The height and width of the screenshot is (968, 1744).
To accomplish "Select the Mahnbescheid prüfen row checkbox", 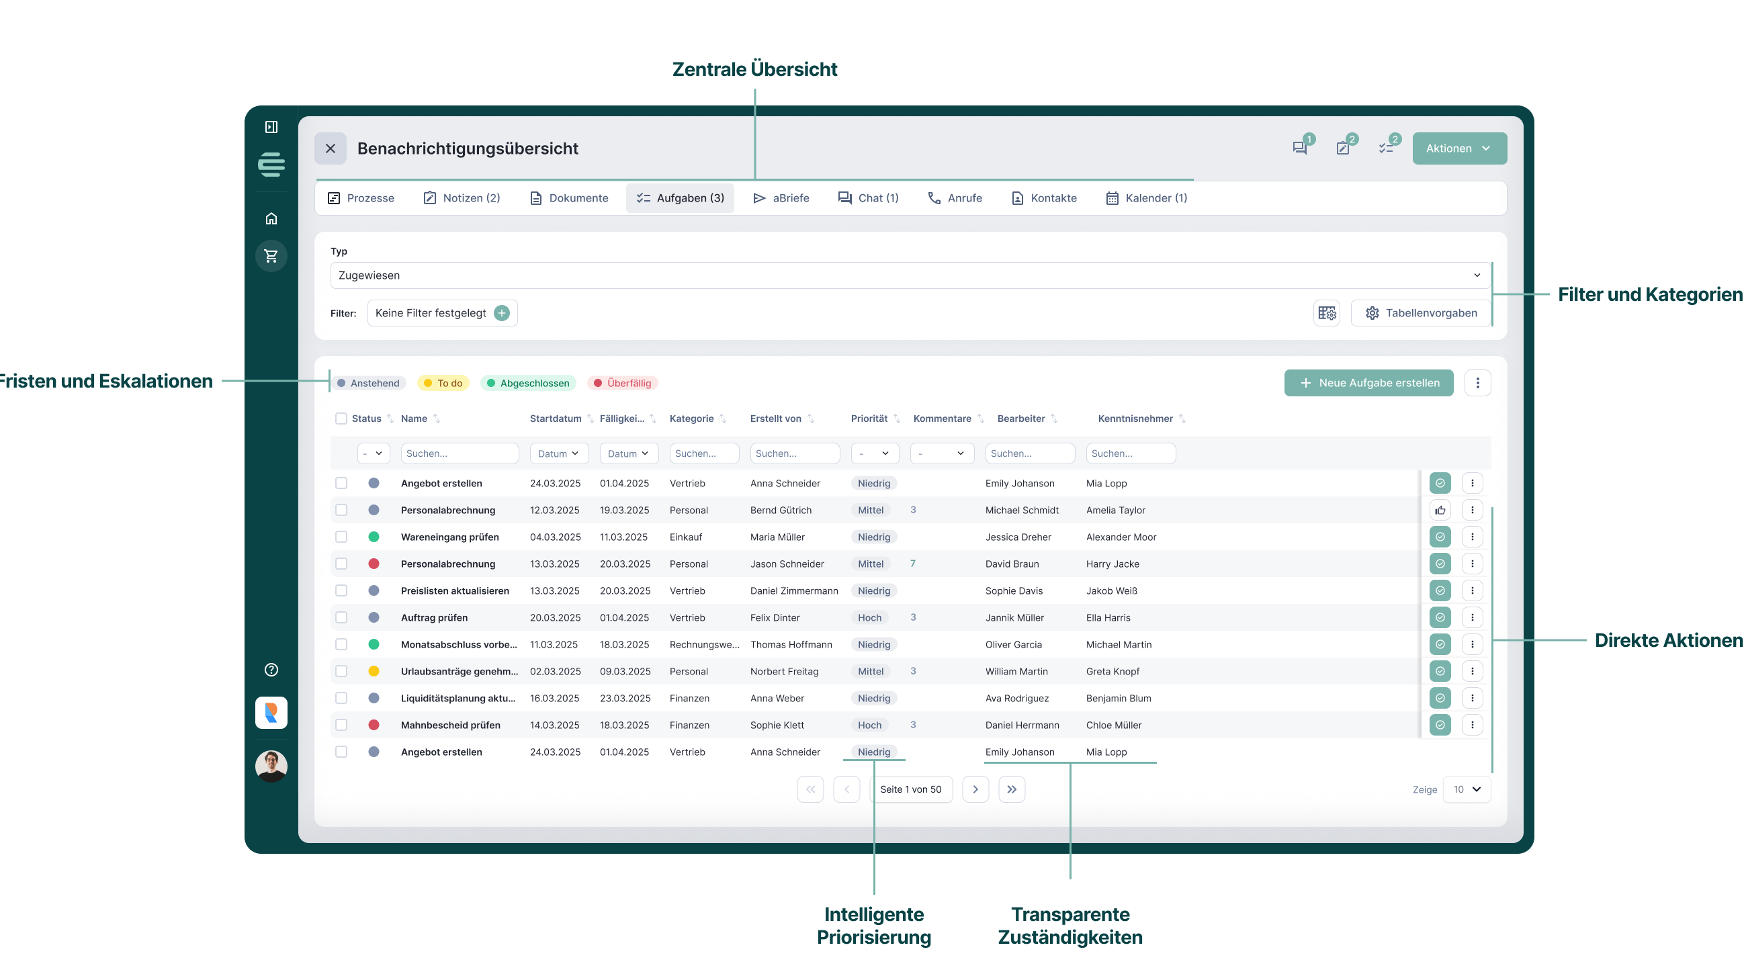I will [341, 724].
